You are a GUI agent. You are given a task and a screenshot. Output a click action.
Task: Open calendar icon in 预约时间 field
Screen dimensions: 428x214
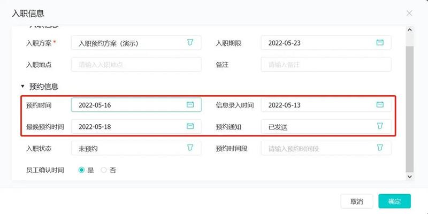[x=190, y=104]
